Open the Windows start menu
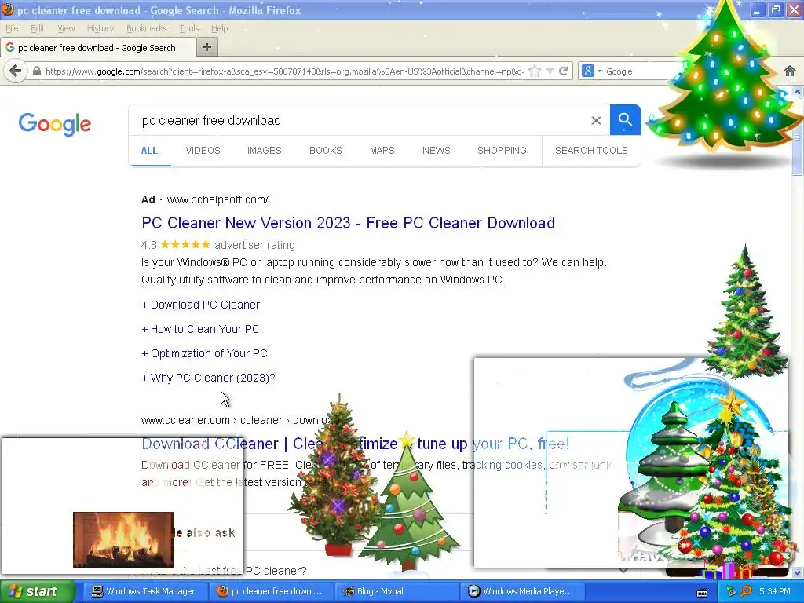The height and width of the screenshot is (603, 804). 38,591
